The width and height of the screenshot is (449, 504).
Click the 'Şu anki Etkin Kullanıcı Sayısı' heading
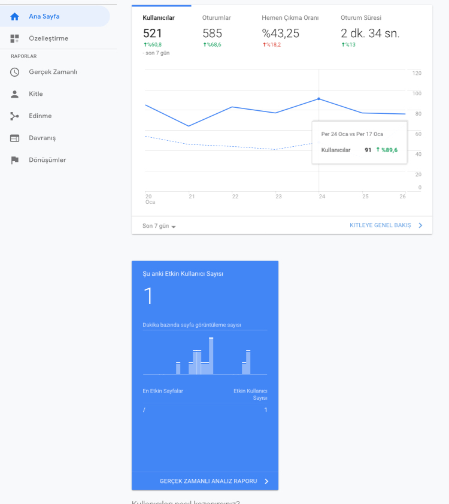pos(183,274)
